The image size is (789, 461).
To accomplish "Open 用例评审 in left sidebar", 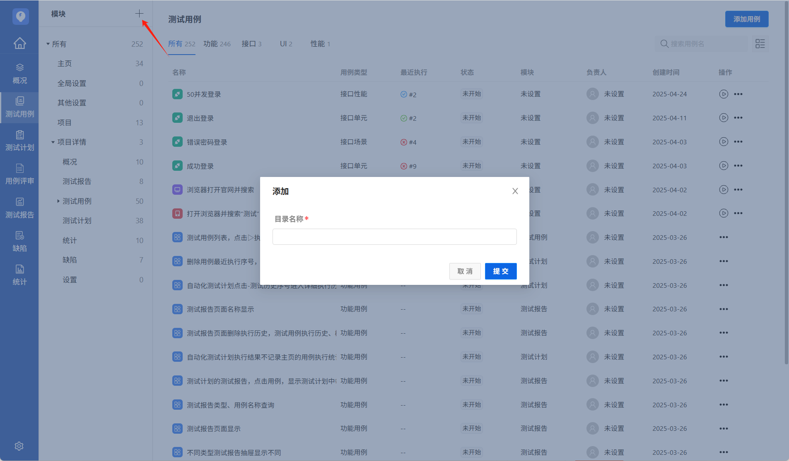I will click(x=19, y=174).
